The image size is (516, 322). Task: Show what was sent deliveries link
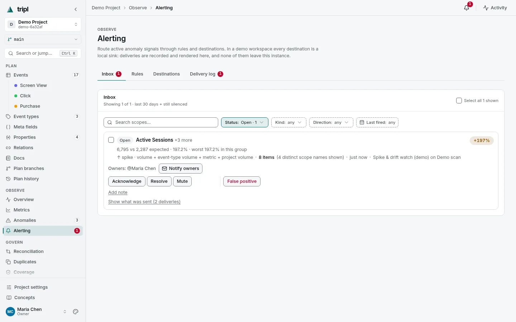(144, 202)
